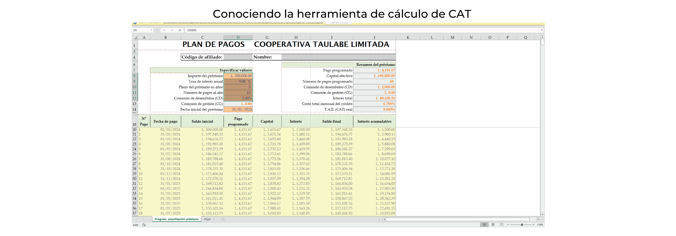Click the Listo status indicator
This screenshot has height=236, width=676.
pyautogui.click(x=136, y=225)
